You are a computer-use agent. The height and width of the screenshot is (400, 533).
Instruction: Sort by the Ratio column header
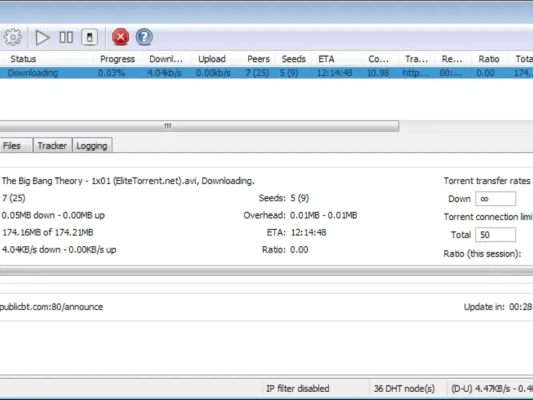[x=489, y=59]
